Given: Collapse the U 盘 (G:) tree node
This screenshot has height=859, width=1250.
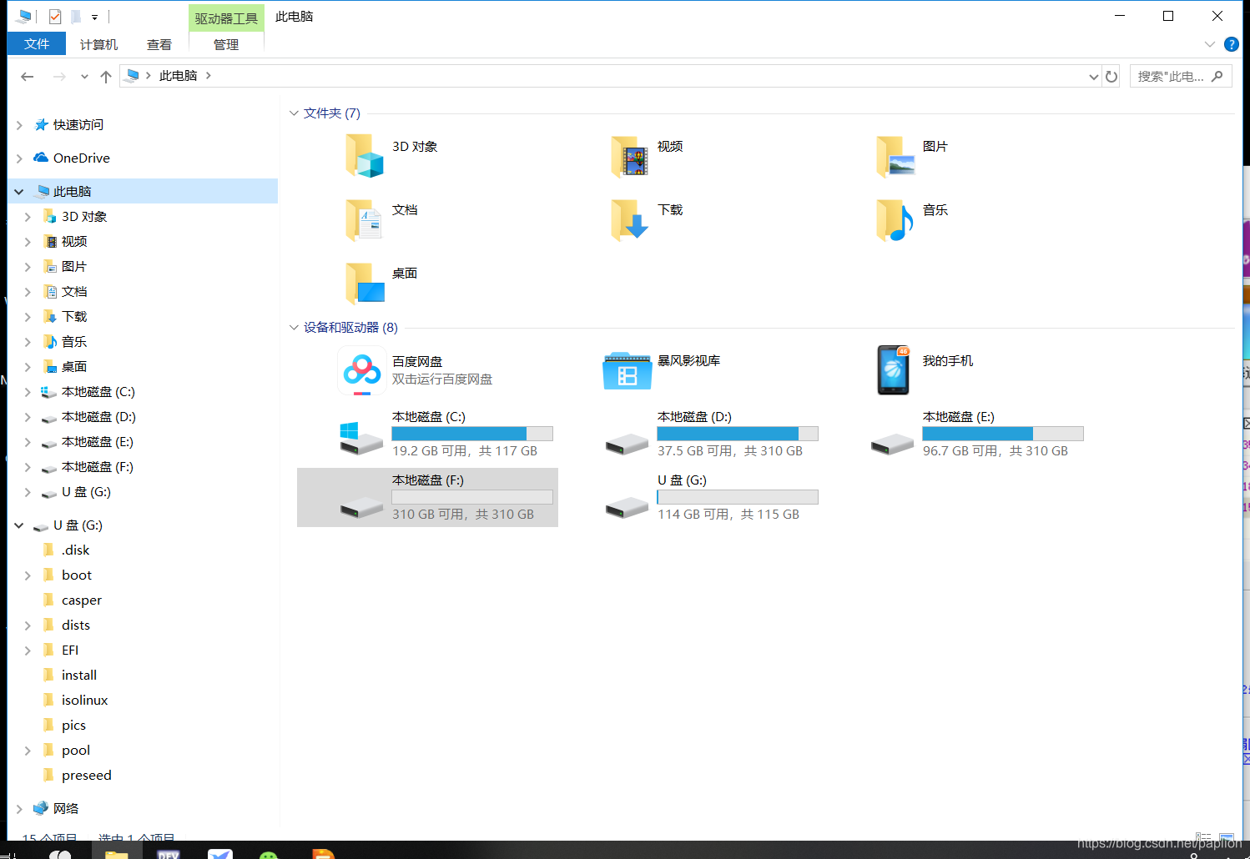Looking at the screenshot, I should (19, 525).
